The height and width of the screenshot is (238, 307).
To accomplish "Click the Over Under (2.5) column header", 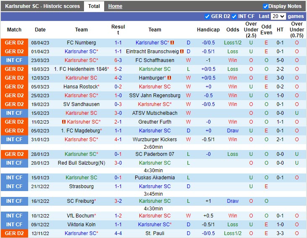I will pos(251,30).
